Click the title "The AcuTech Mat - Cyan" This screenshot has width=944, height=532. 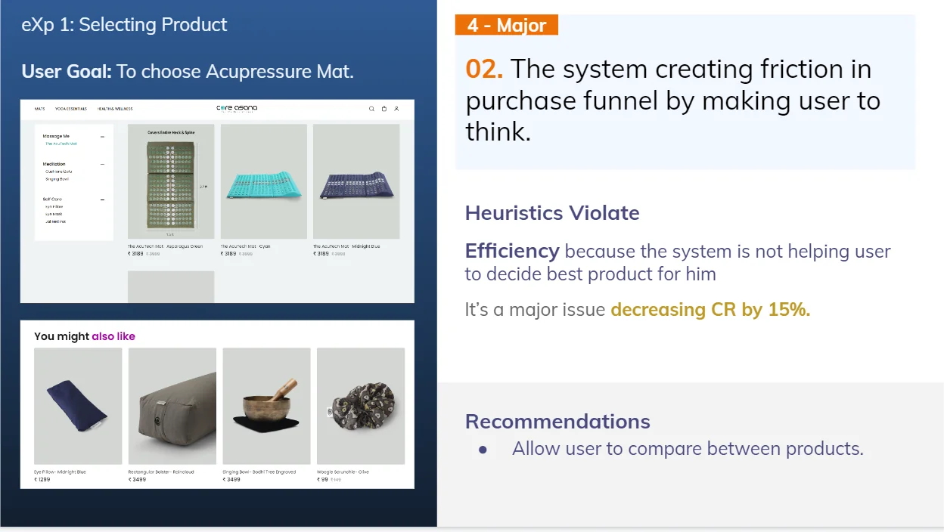pyautogui.click(x=246, y=246)
